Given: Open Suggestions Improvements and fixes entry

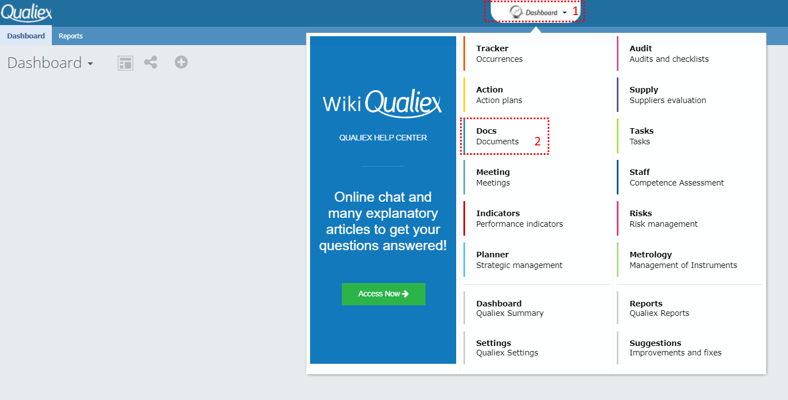Looking at the screenshot, I should tap(690, 348).
